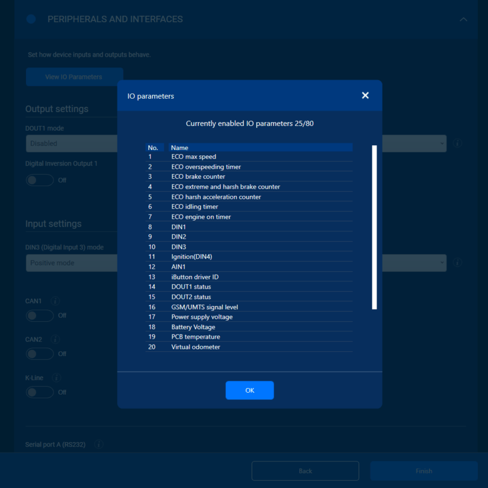
Task: Toggle the CAN1 switch
Action: [x=40, y=316]
